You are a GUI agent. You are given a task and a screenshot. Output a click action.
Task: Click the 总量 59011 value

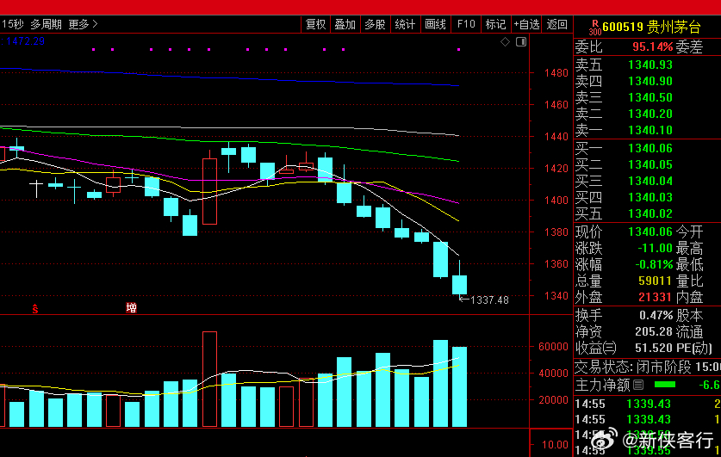click(656, 281)
